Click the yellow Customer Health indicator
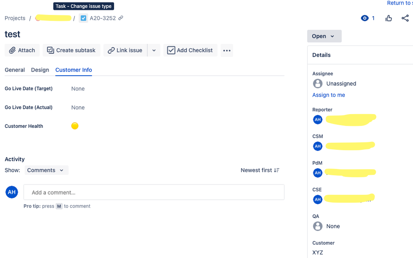 (75, 126)
